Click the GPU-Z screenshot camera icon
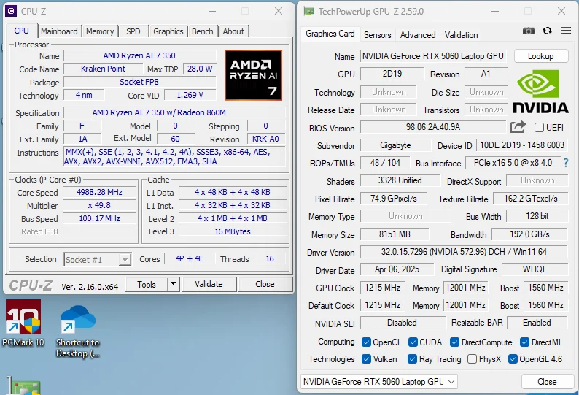579x395 pixels. [x=529, y=31]
